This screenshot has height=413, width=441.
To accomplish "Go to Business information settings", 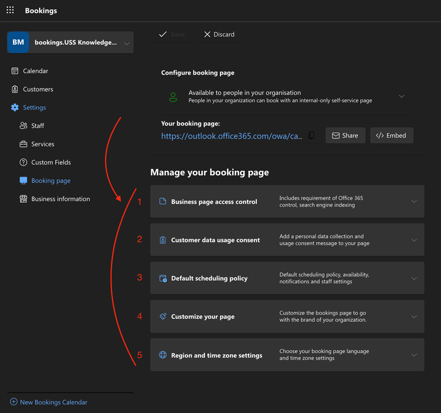I will [x=60, y=199].
